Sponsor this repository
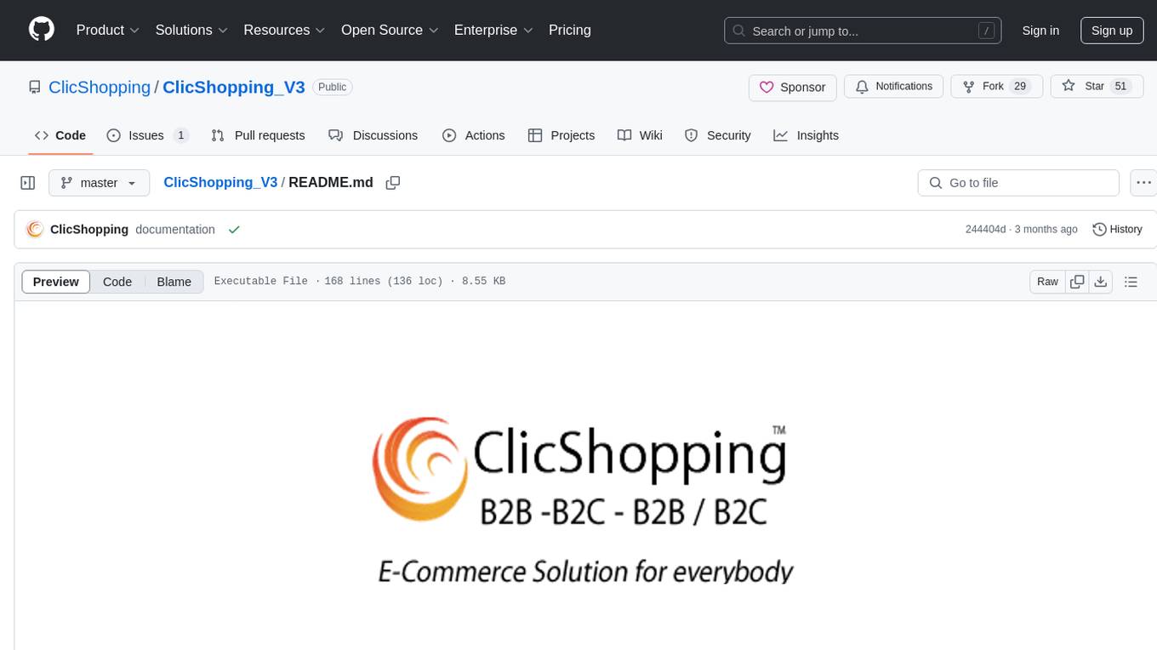This screenshot has width=1157, height=650. 793,87
